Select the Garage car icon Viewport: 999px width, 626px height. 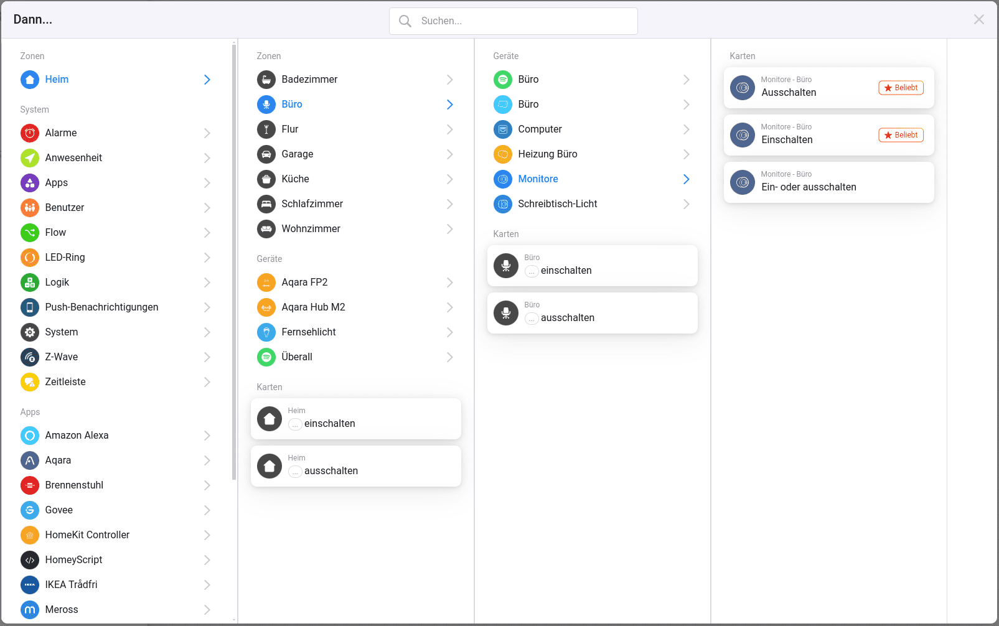pos(266,154)
